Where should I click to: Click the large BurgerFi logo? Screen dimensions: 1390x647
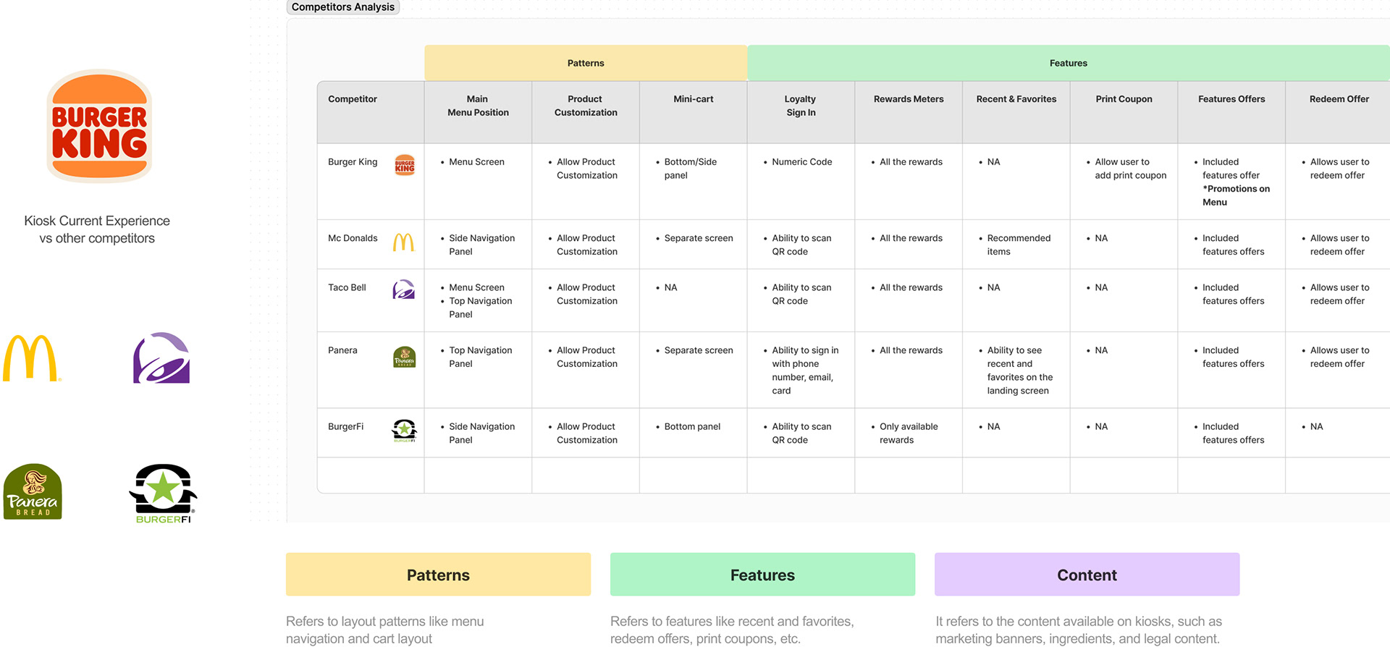click(x=163, y=493)
